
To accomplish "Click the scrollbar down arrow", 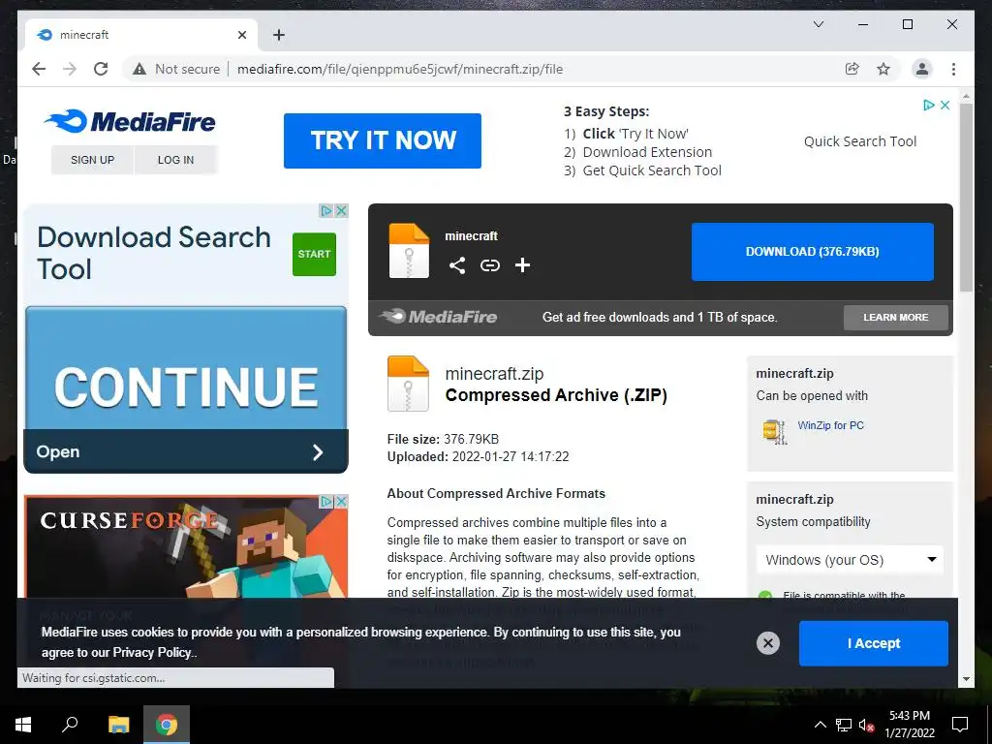I will tap(966, 679).
